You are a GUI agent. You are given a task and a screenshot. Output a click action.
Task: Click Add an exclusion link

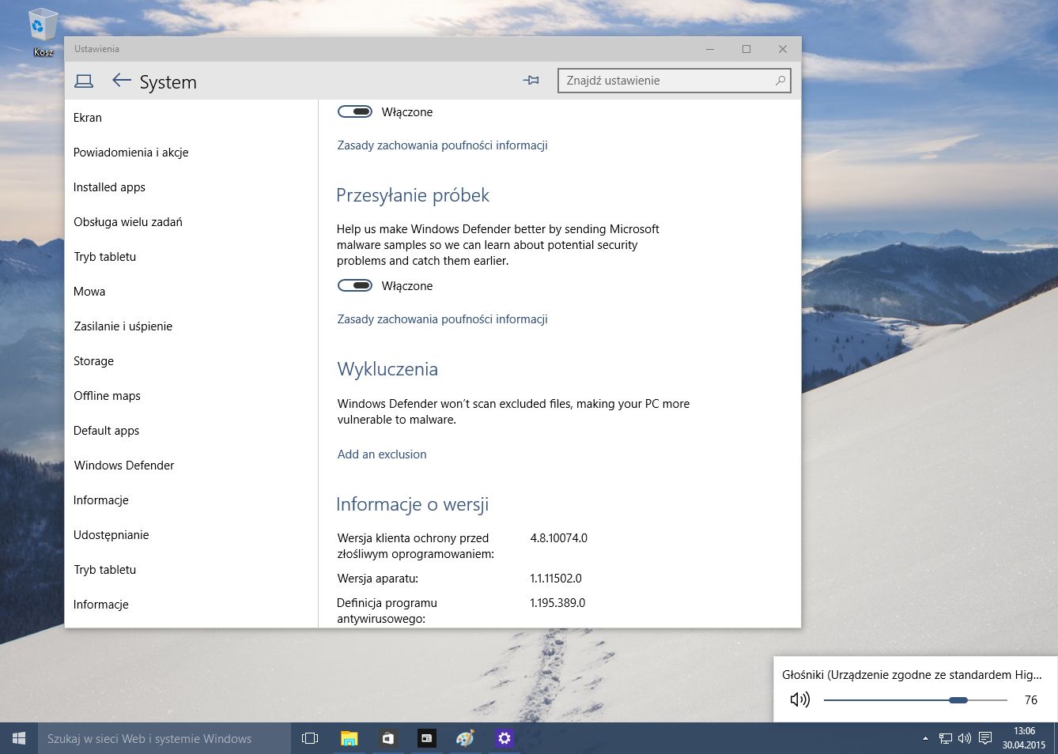point(382,454)
